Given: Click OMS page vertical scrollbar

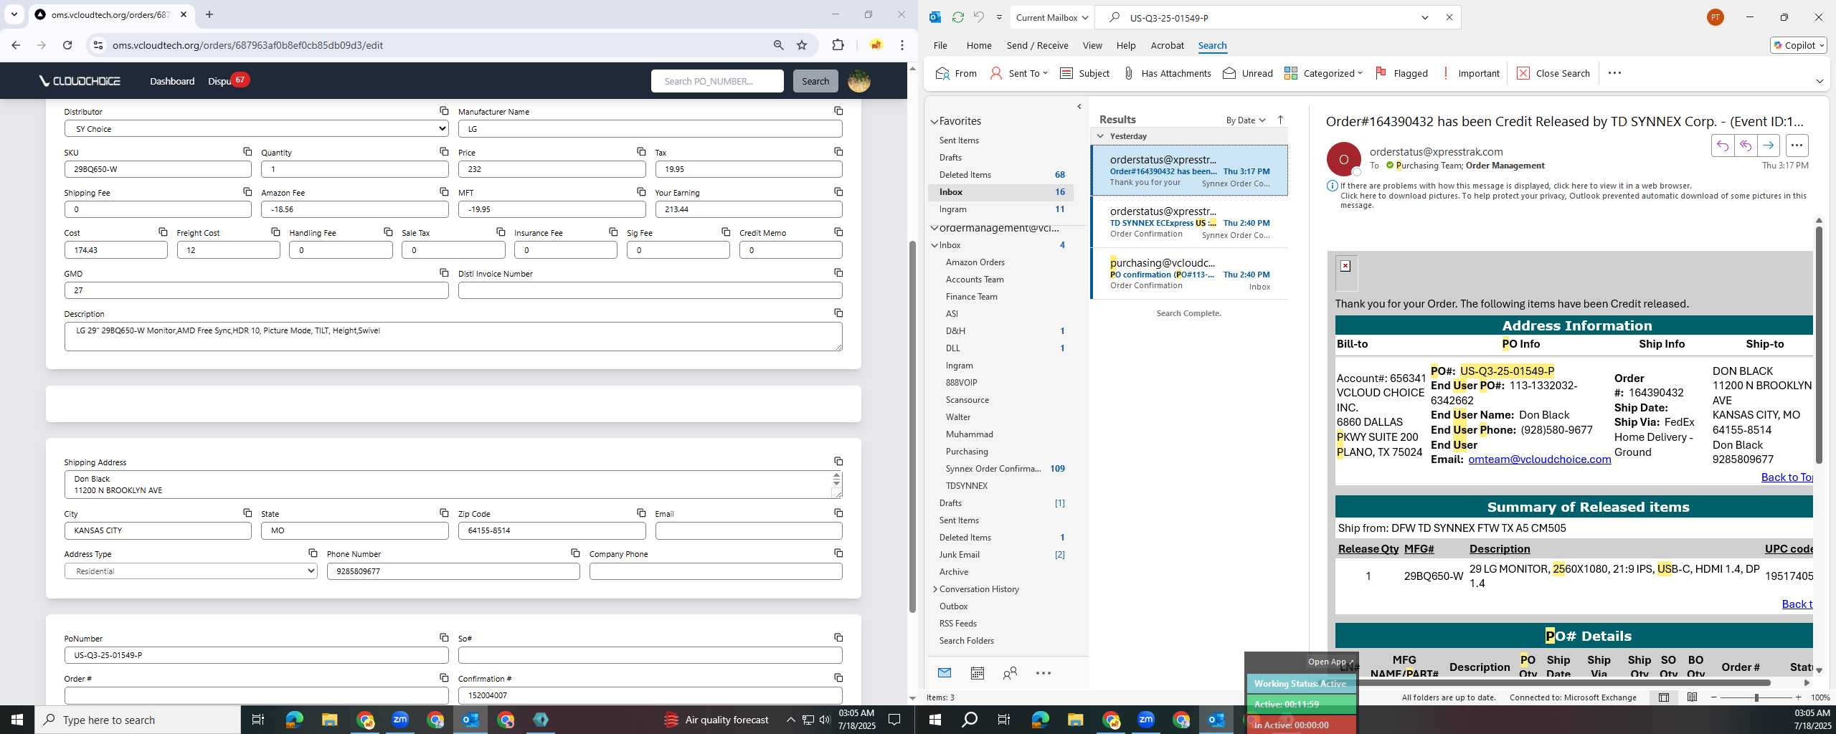Looking at the screenshot, I should click(912, 426).
